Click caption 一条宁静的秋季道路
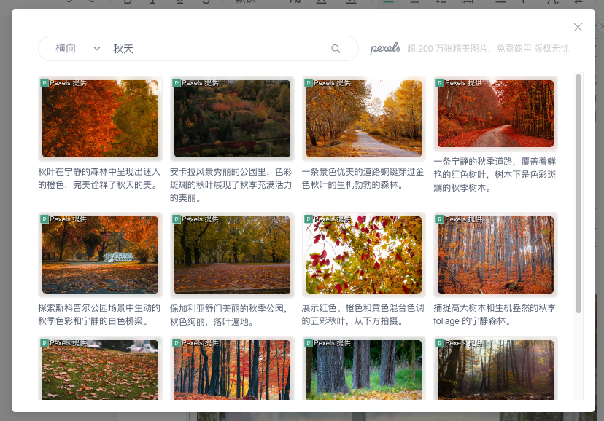 pos(495,175)
